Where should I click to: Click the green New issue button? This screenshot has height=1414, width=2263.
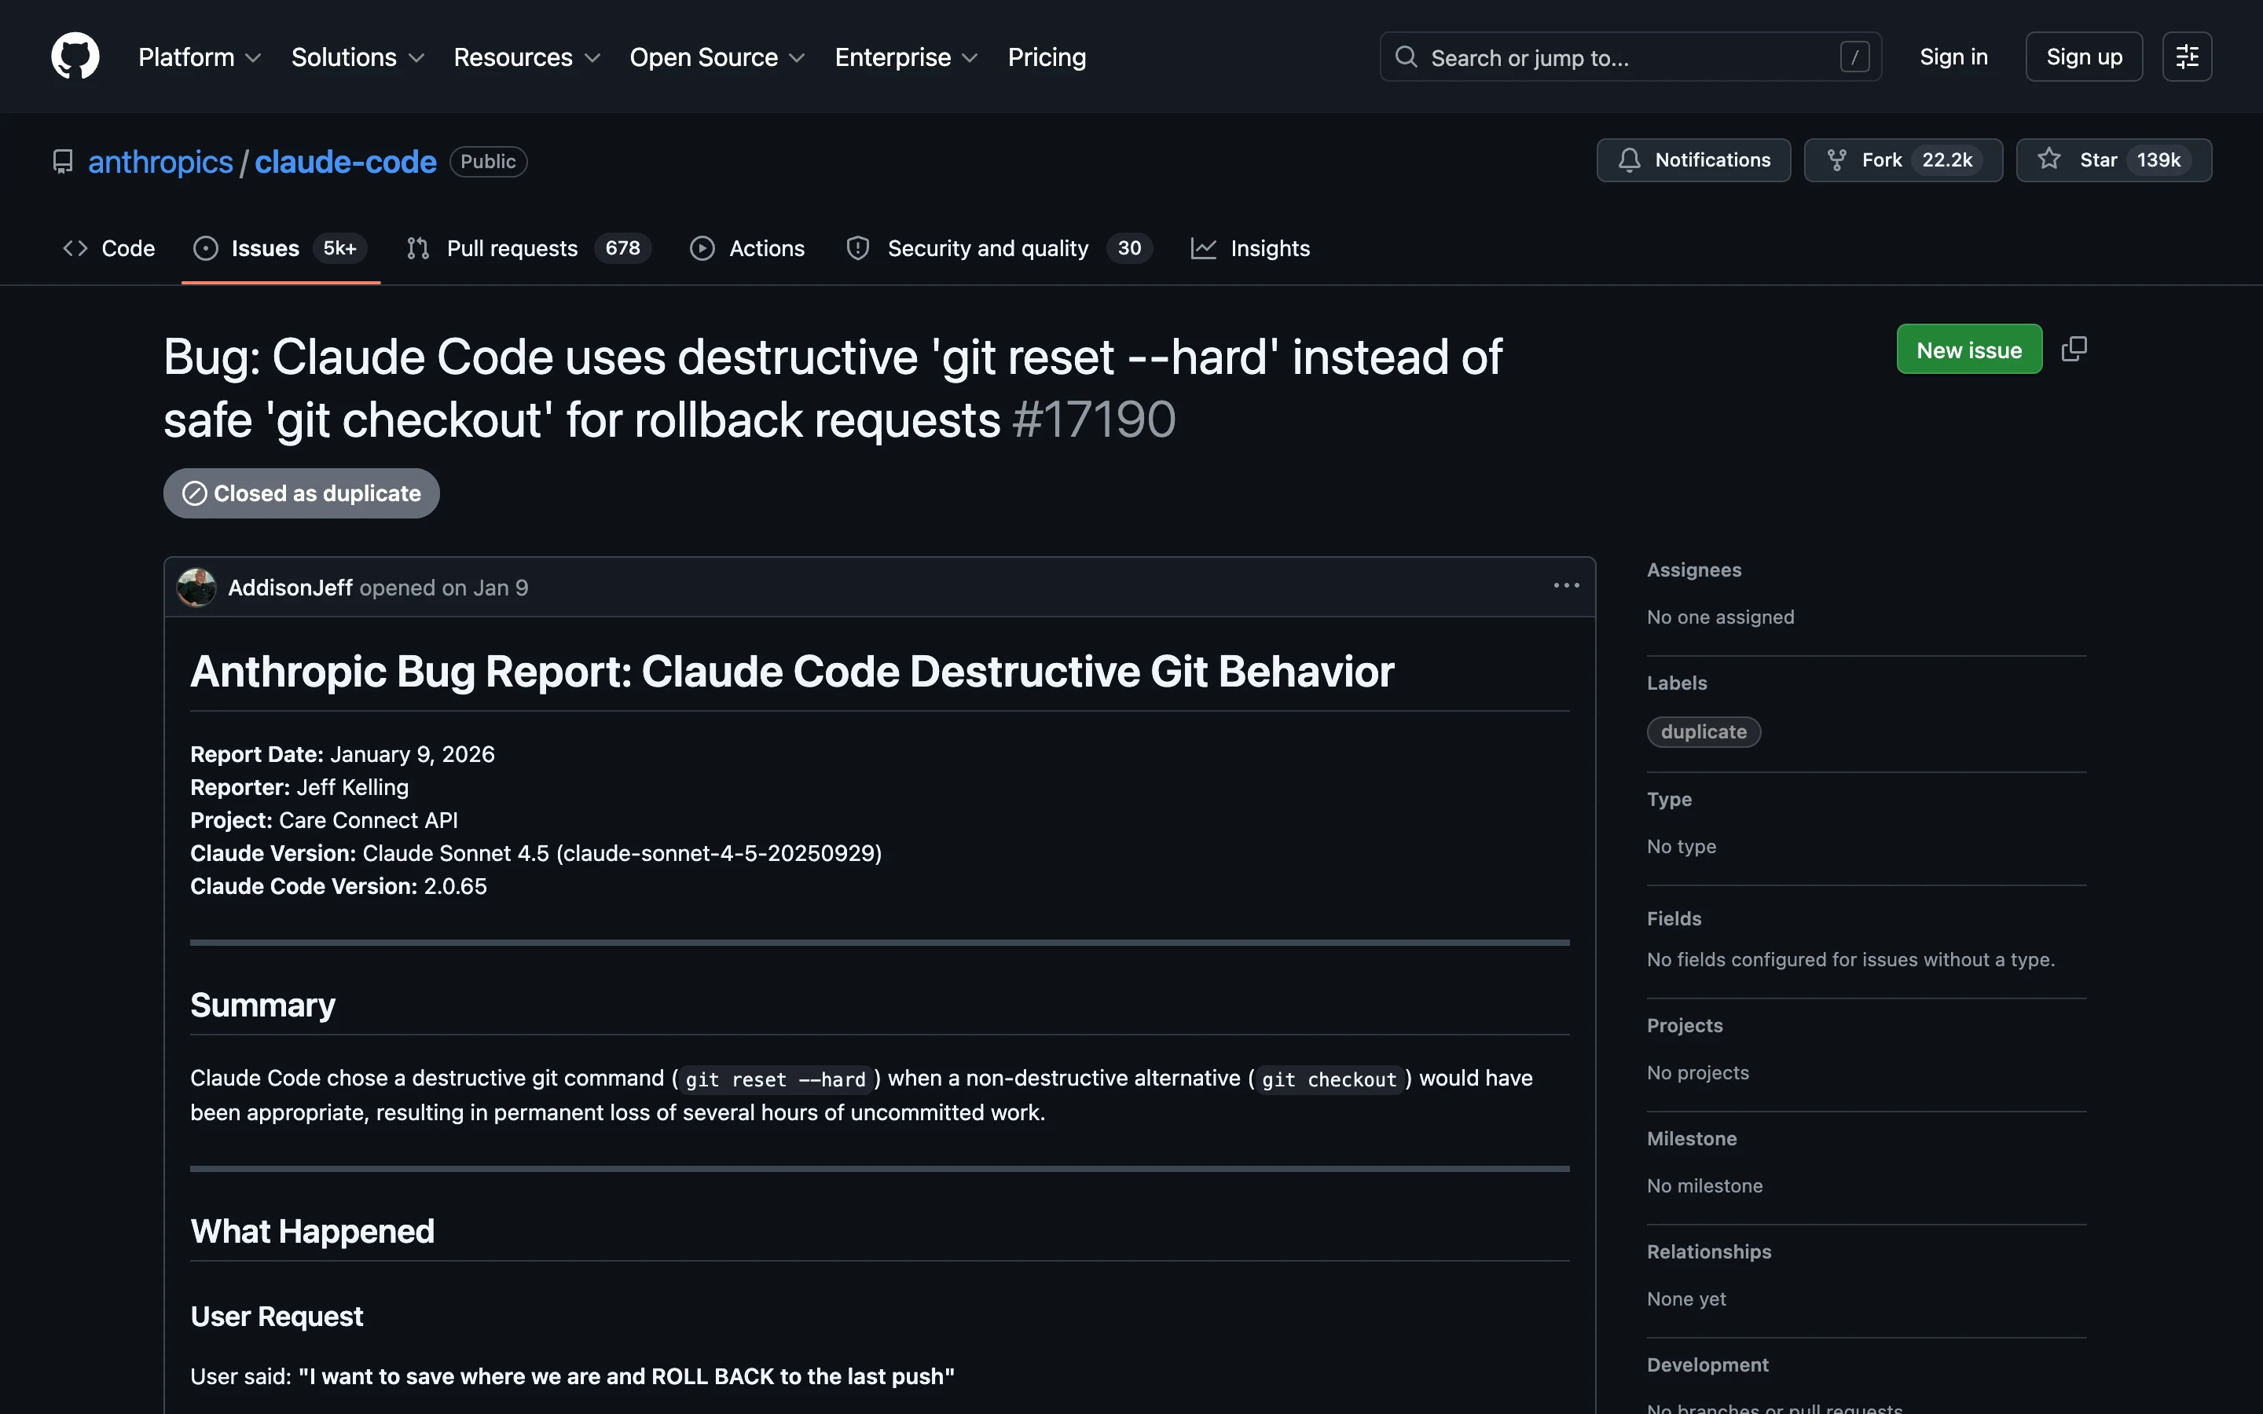point(1968,350)
